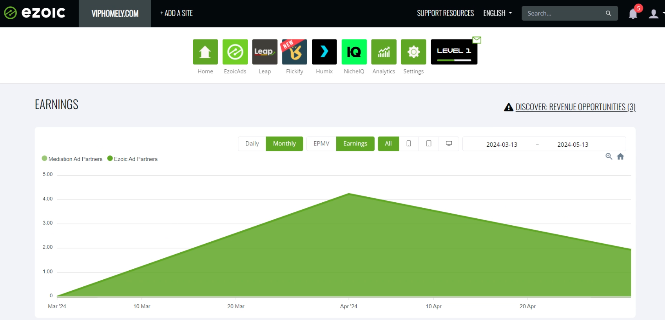Click the EARNINGS heading
Image resolution: width=665 pixels, height=320 pixels.
click(57, 104)
